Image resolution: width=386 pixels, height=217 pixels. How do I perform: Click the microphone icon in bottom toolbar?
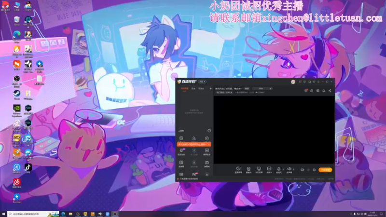(279, 169)
